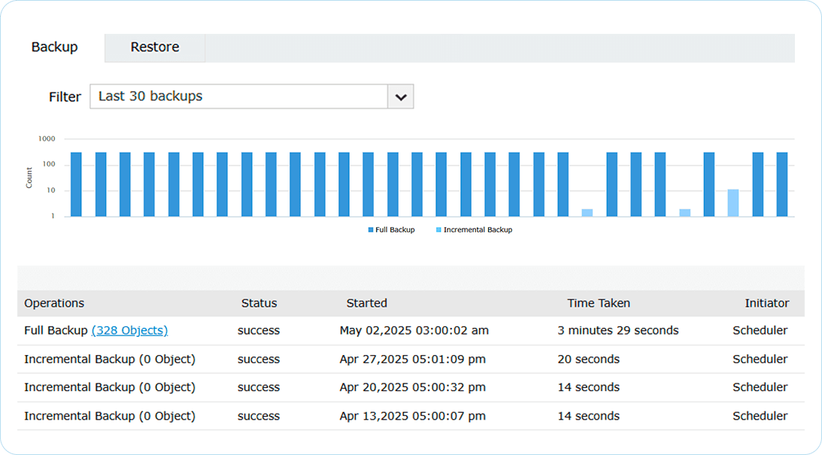
Task: Click the filter dropdown chevron arrow
Action: pos(401,97)
